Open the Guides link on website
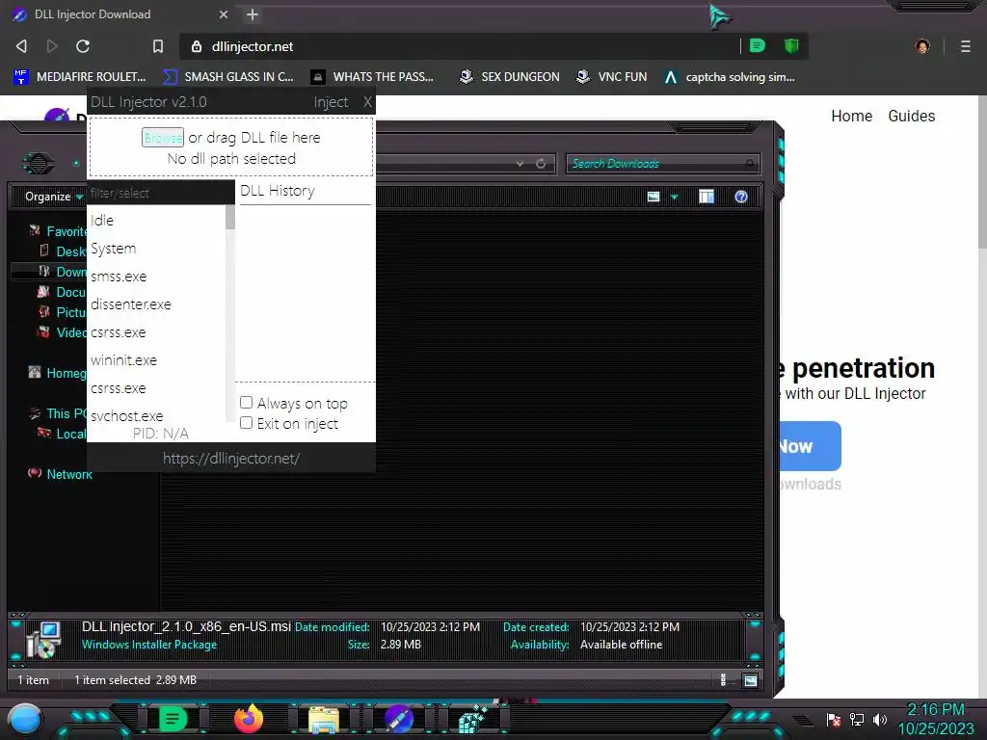The width and height of the screenshot is (987, 740). pos(912,116)
